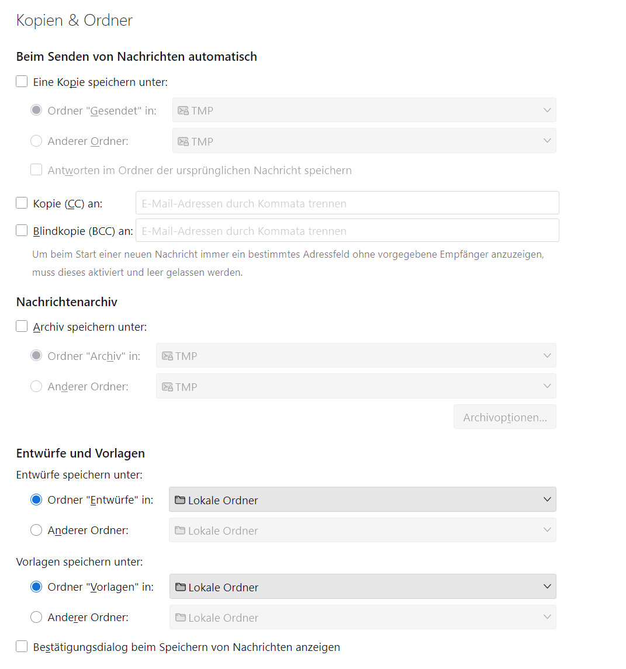
Task: Choose Ordner "Entwürfe" in radio button
Action: (x=36, y=500)
